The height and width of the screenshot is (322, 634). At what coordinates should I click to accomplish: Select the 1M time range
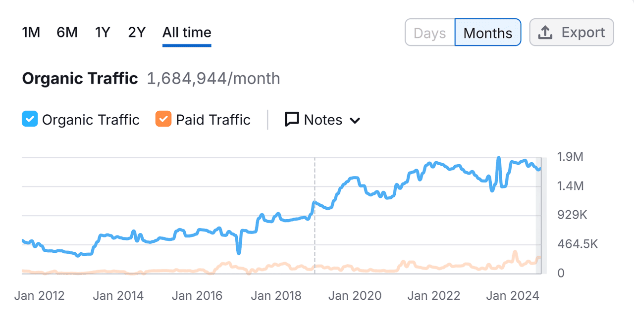[31, 33]
